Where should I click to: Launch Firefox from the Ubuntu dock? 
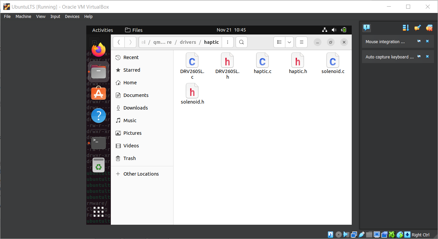click(x=99, y=50)
